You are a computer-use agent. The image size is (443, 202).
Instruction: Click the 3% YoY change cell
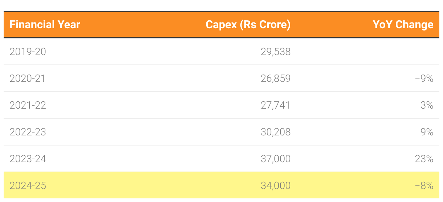click(x=427, y=105)
